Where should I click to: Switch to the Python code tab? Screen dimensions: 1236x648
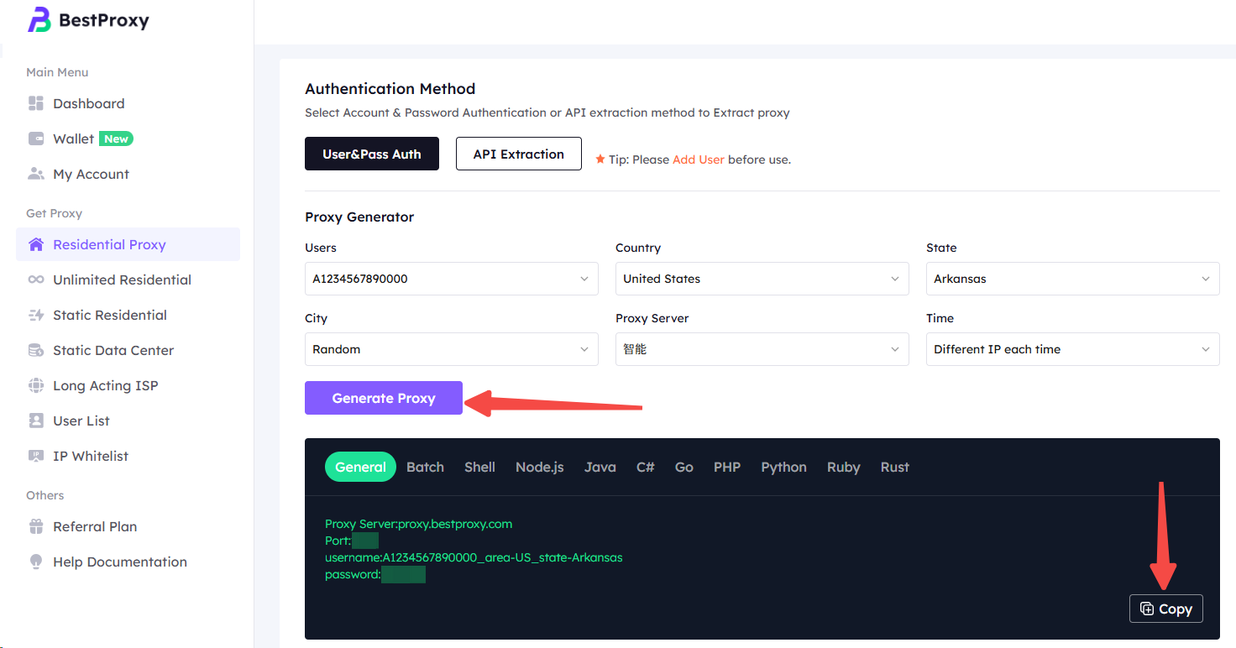pos(783,467)
